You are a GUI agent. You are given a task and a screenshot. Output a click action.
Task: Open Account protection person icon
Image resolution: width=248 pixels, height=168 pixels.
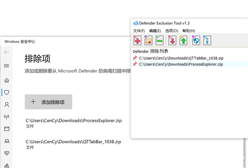tap(6, 105)
